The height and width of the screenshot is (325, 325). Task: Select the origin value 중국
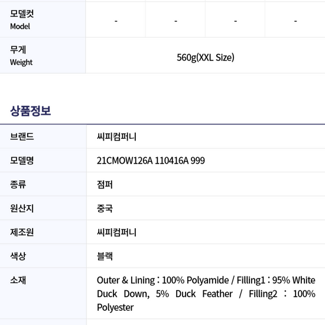[105, 209]
